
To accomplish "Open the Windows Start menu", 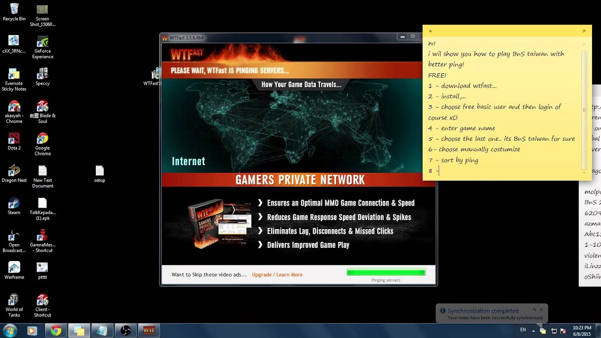I will pos(9,330).
